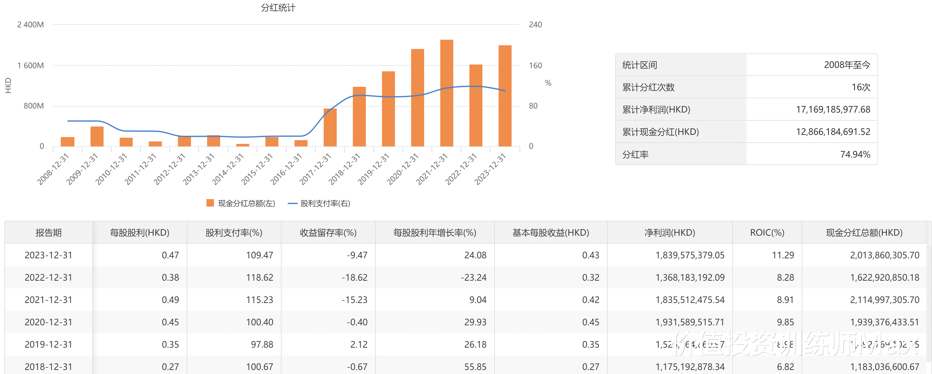Select 每股股利年增长率(%) column header

pyautogui.click(x=434, y=233)
